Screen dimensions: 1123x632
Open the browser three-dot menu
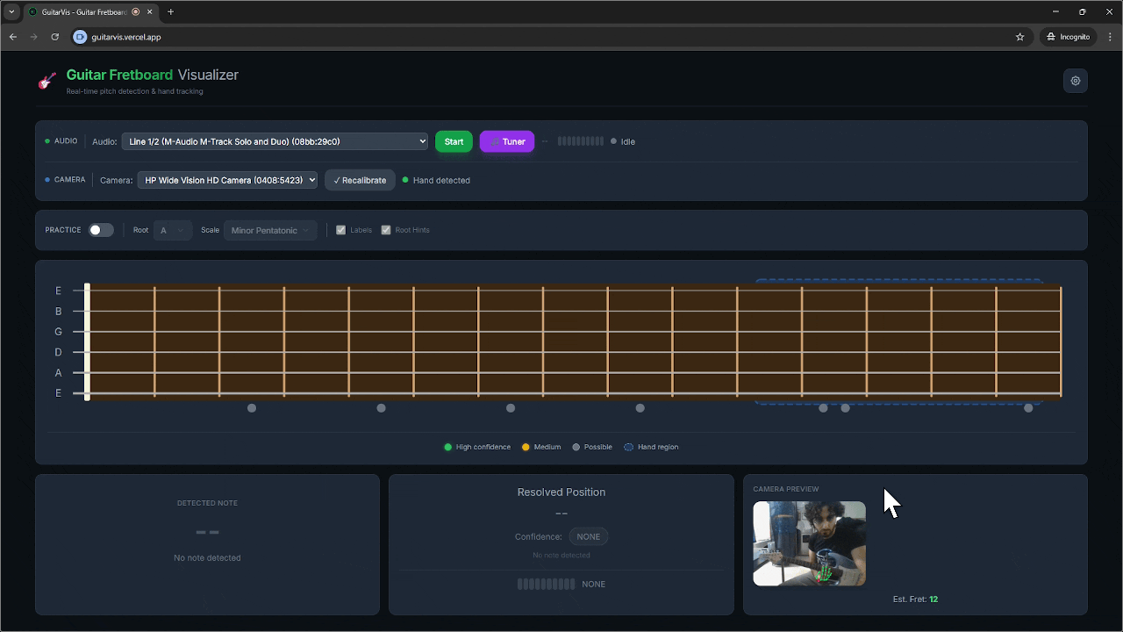coord(1110,36)
